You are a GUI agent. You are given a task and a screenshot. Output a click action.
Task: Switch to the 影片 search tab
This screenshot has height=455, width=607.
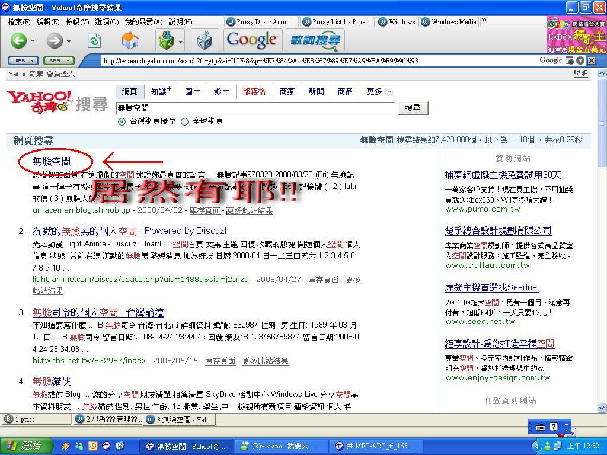point(221,92)
